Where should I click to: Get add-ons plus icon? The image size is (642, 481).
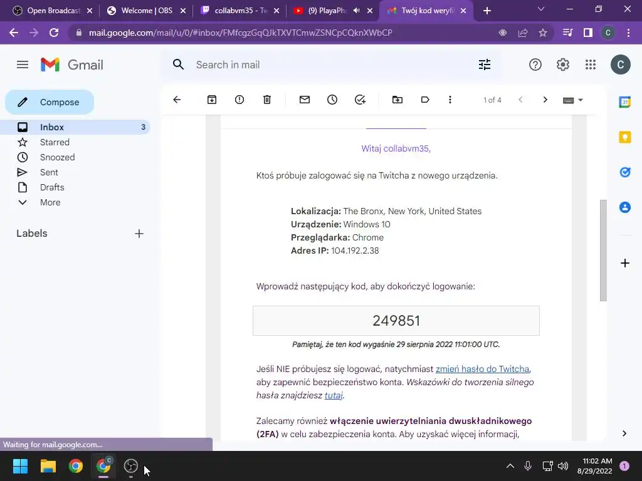(x=625, y=263)
